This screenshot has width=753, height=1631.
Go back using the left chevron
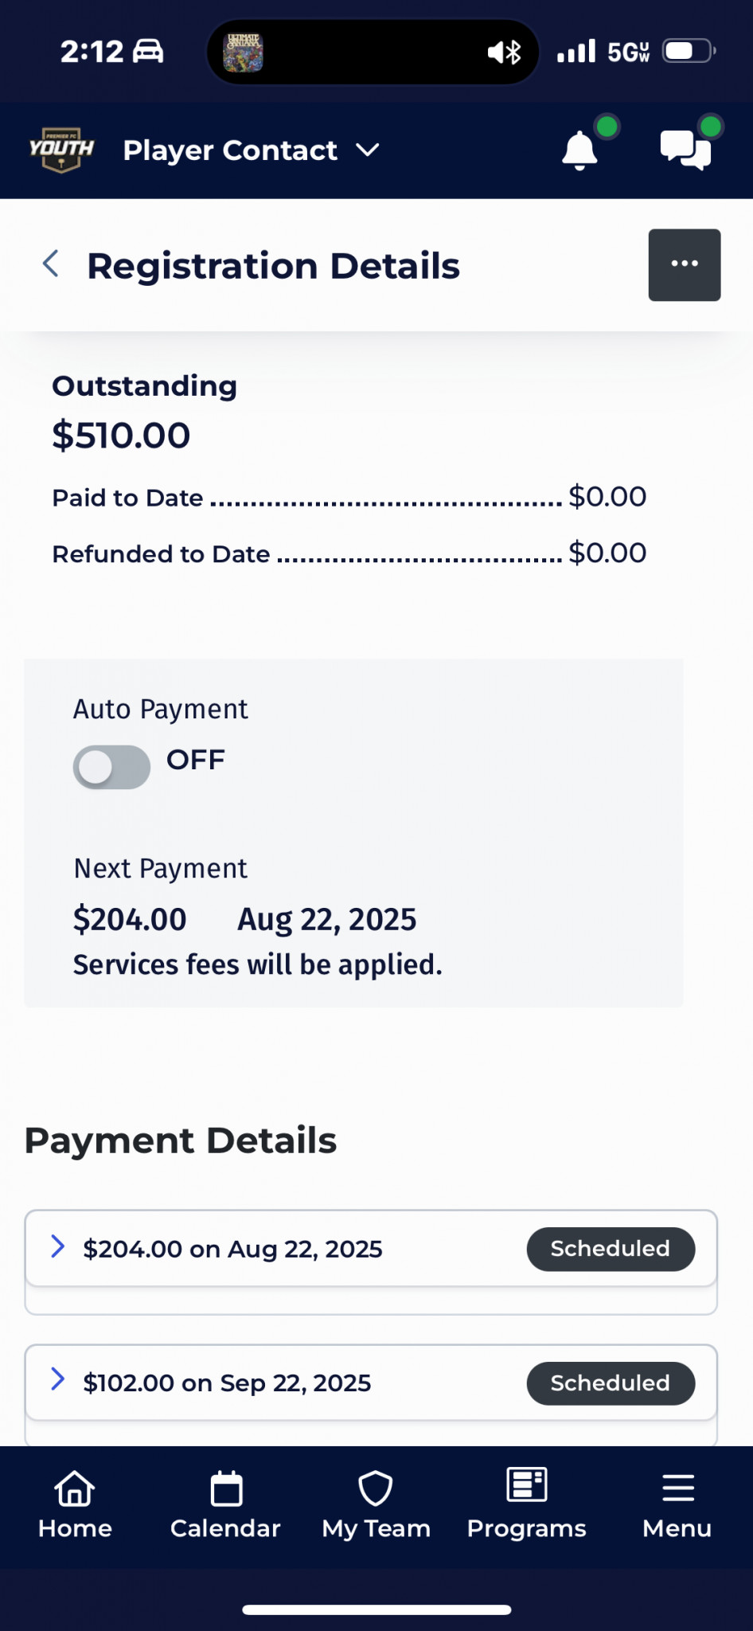(51, 264)
